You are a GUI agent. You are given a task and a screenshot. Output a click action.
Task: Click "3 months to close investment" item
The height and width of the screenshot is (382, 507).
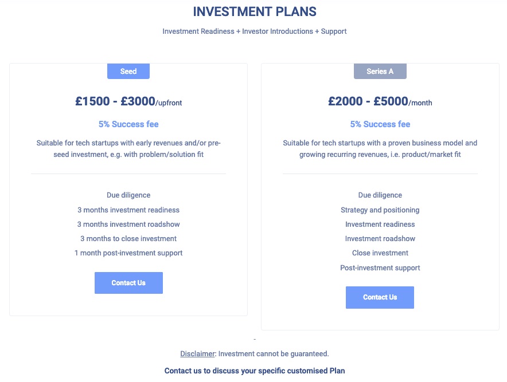pyautogui.click(x=128, y=239)
